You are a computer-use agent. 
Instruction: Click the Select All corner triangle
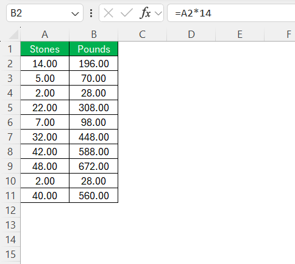tap(14, 34)
